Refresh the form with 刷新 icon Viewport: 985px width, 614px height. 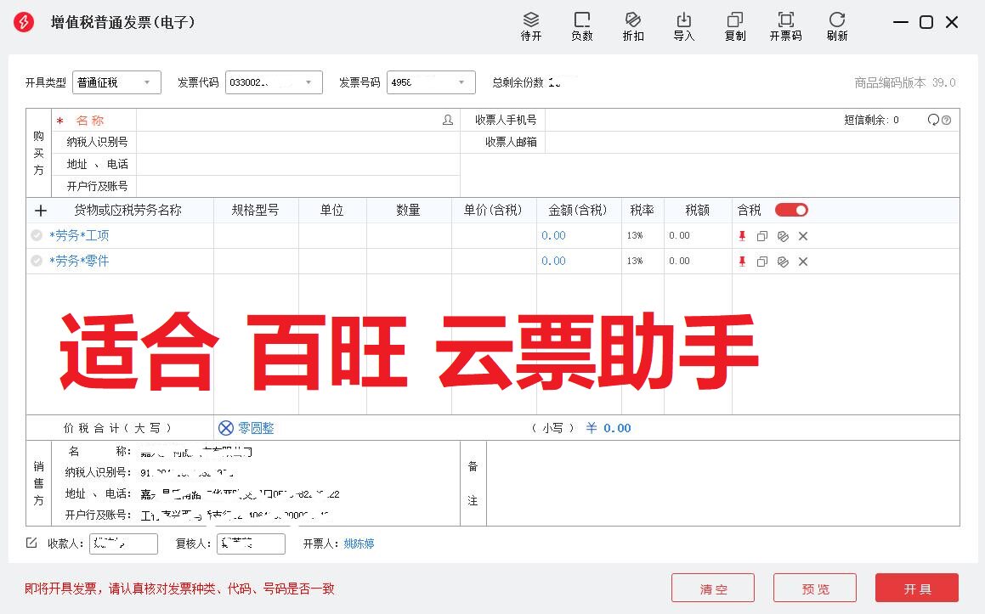tap(837, 26)
